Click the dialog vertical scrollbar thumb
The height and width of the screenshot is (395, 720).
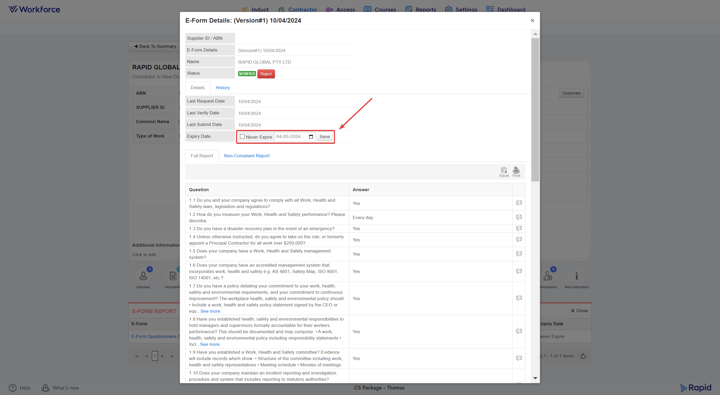tap(535, 110)
